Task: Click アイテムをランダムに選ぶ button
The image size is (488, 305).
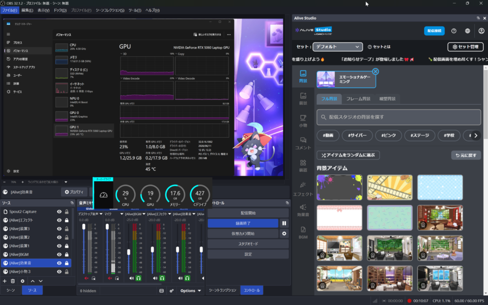Action: [348, 155]
